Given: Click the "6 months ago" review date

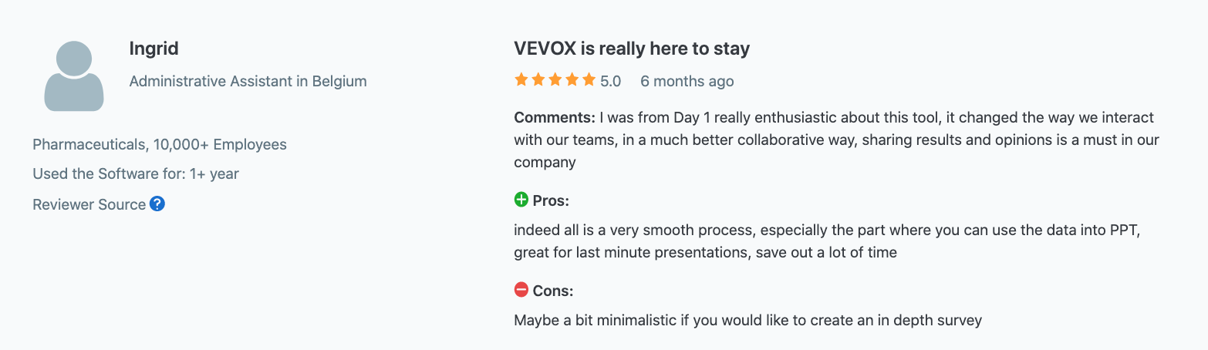Looking at the screenshot, I should click(x=687, y=81).
